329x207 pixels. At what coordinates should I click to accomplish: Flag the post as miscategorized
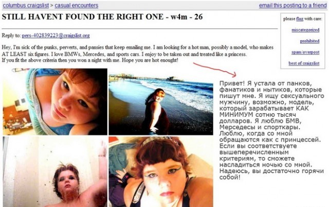(305, 30)
